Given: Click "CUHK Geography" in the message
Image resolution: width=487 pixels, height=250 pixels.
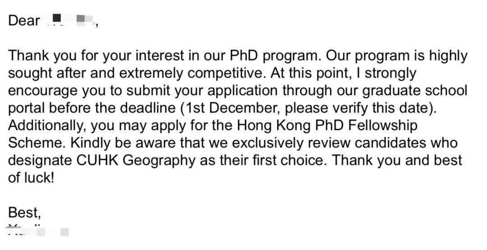Looking at the screenshot, I should (136, 161).
